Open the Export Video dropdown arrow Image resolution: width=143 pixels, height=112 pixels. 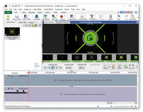click(x=29, y=16)
